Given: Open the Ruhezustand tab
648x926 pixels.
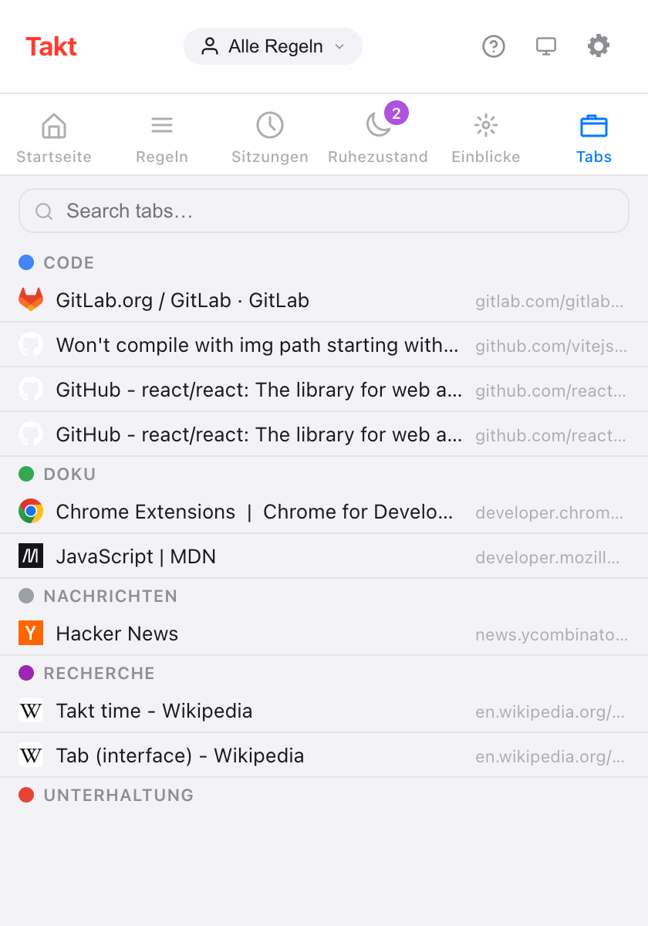Looking at the screenshot, I should tap(378, 138).
